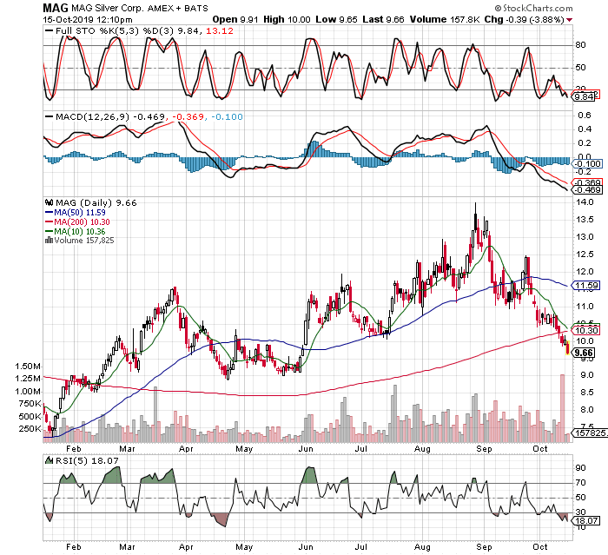Click the 11.59 MA(50) price tag on axis
Image resolution: width=608 pixels, height=555 pixels.
click(x=586, y=286)
